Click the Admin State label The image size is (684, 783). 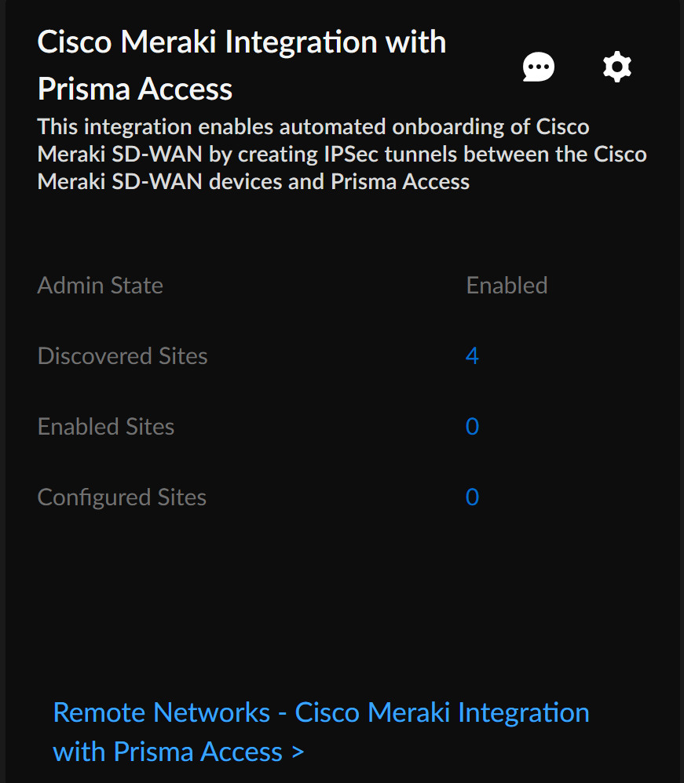(x=101, y=286)
